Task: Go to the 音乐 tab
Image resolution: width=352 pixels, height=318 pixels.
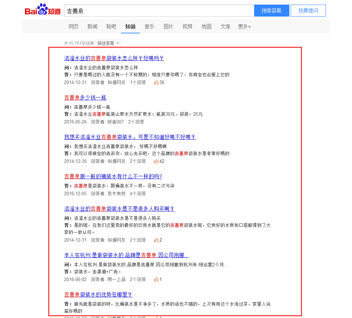Action: 149,27
